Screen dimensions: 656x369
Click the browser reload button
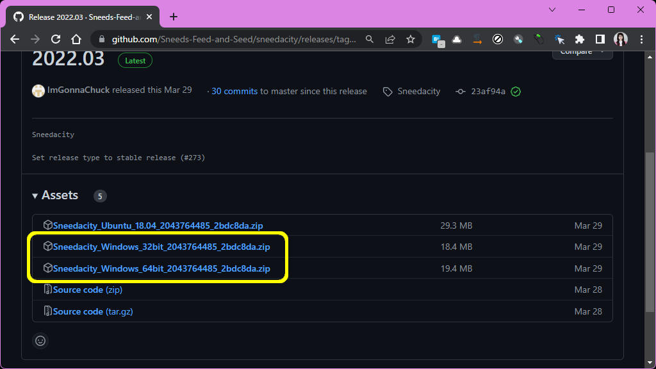[56, 39]
